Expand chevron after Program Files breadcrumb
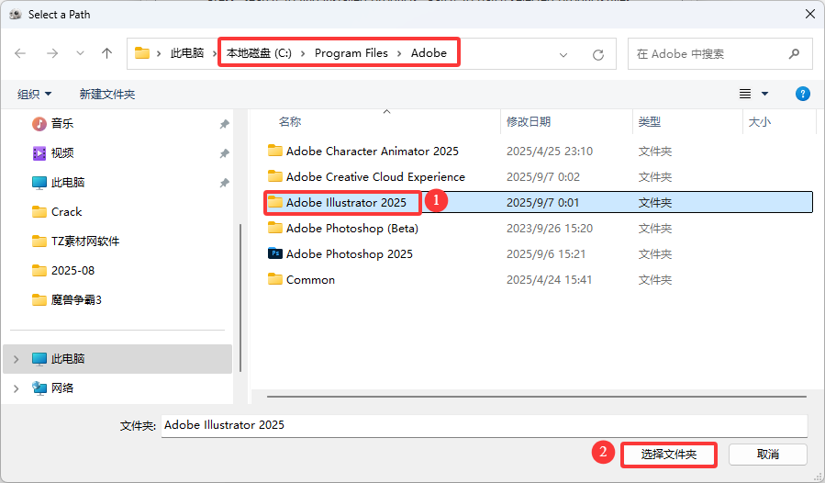This screenshot has width=825, height=483. (x=399, y=53)
